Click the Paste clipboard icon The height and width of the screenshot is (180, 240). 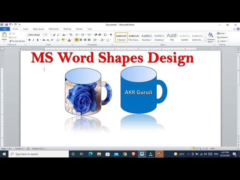(4, 35)
